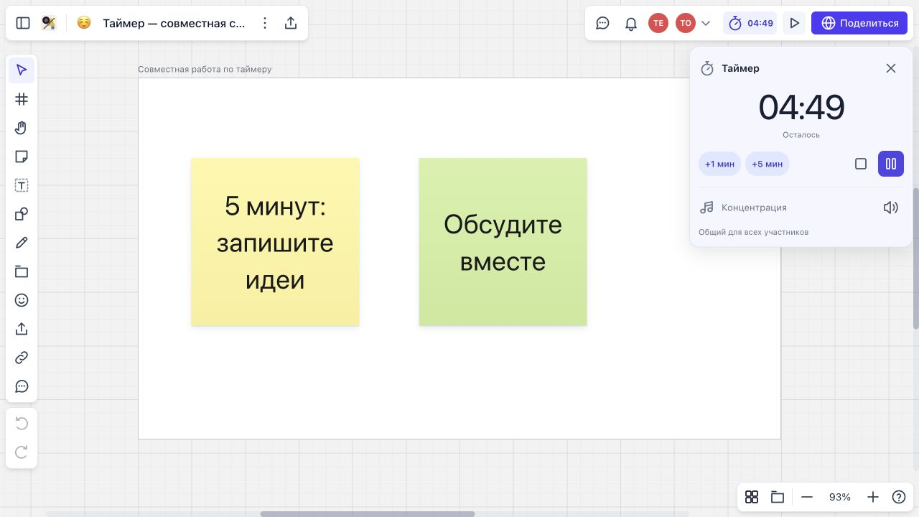
Task: Open the sections folder icon in bottom bar
Action: [777, 497]
